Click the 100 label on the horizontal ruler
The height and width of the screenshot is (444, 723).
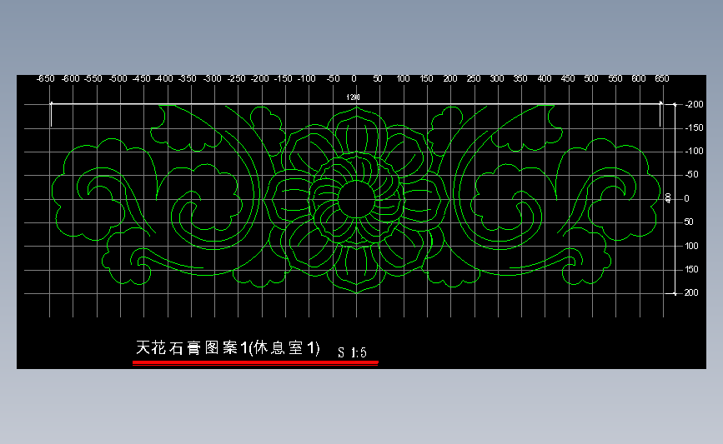coord(403,79)
